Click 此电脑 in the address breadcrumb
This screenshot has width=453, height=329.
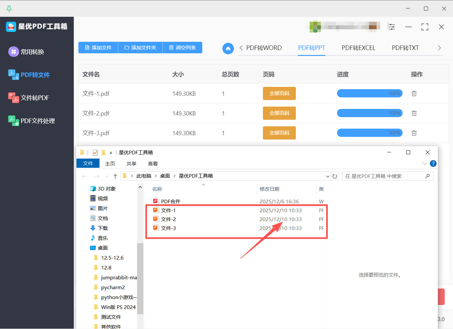coord(144,176)
